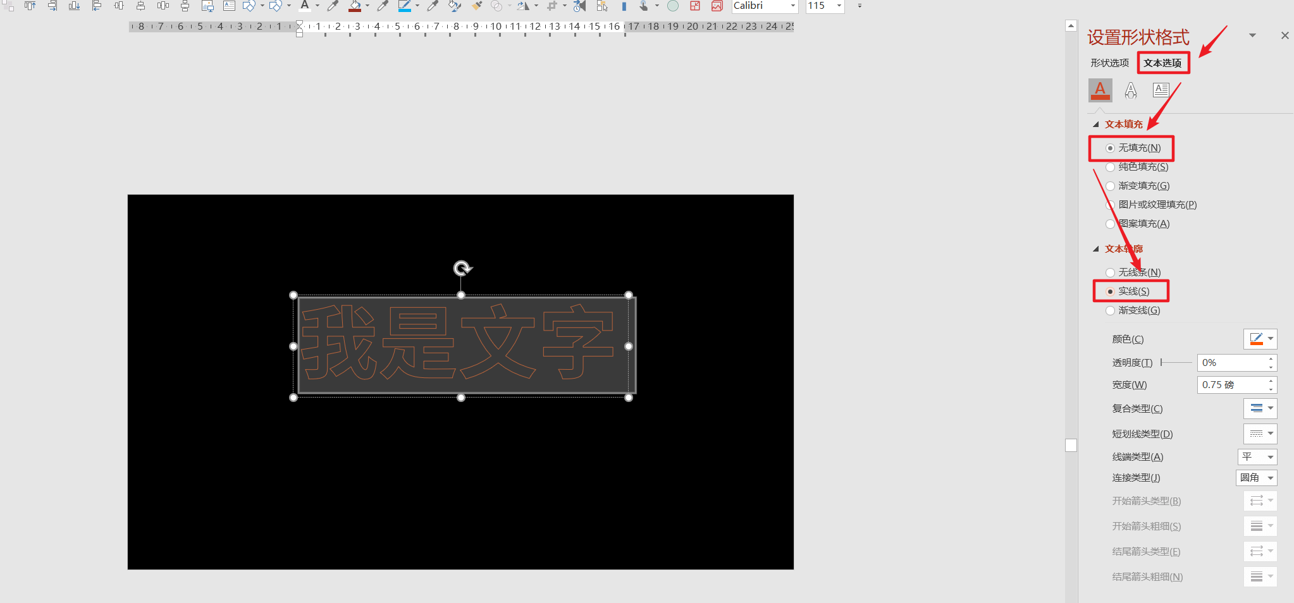Collapse the 文本轮廓 section
Screen dimensions: 1294x603
pyautogui.click(x=1096, y=249)
